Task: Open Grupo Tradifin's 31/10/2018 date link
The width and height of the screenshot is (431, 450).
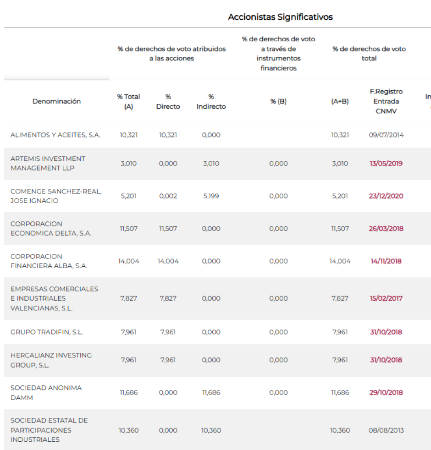Action: [386, 332]
